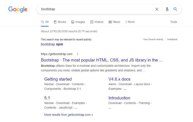Click the results count text
The image size is (193, 122).
click(x=69, y=31)
